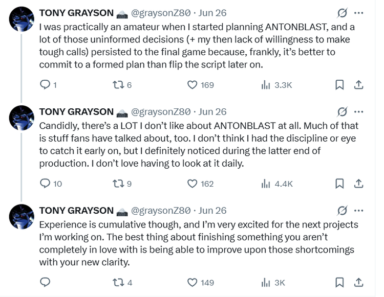384x297 pixels.
Task: View analytics showing 3.3K views
Action: point(266,85)
